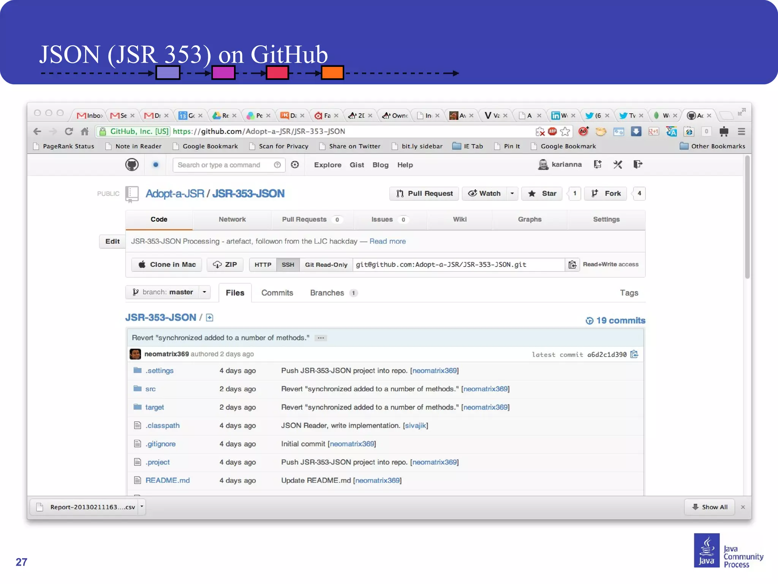The image size is (778, 584).
Task: Open account settings tools icon
Action: (618, 164)
